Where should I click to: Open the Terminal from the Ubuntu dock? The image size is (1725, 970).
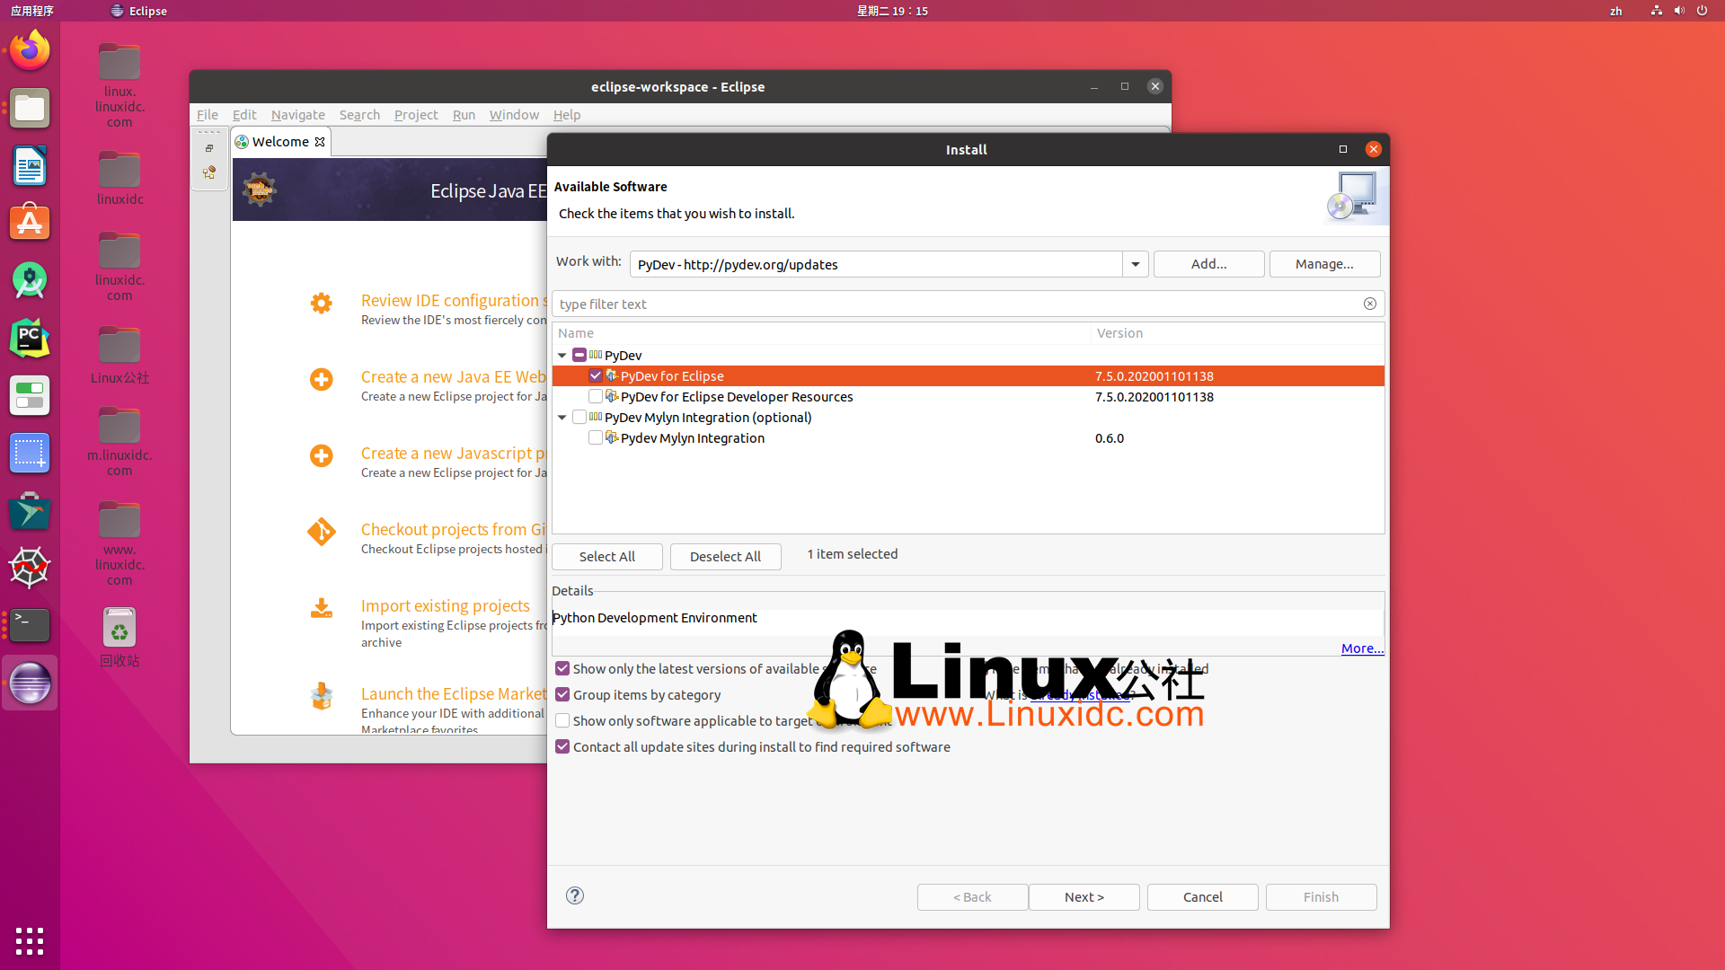[x=30, y=625]
